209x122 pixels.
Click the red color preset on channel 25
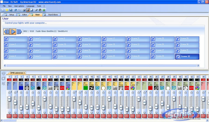[150, 88]
